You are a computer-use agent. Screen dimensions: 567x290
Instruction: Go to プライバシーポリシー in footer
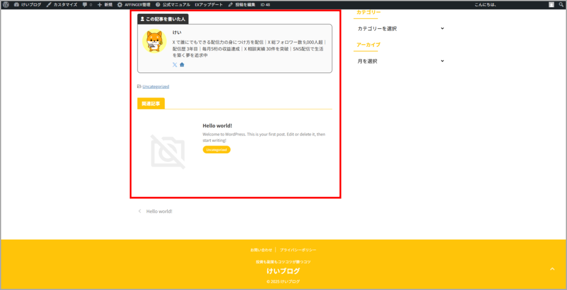click(298, 250)
